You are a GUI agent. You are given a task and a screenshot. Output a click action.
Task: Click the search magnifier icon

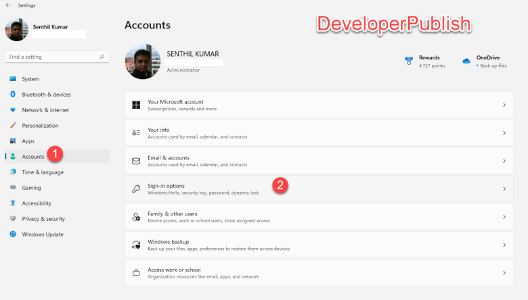click(x=102, y=57)
